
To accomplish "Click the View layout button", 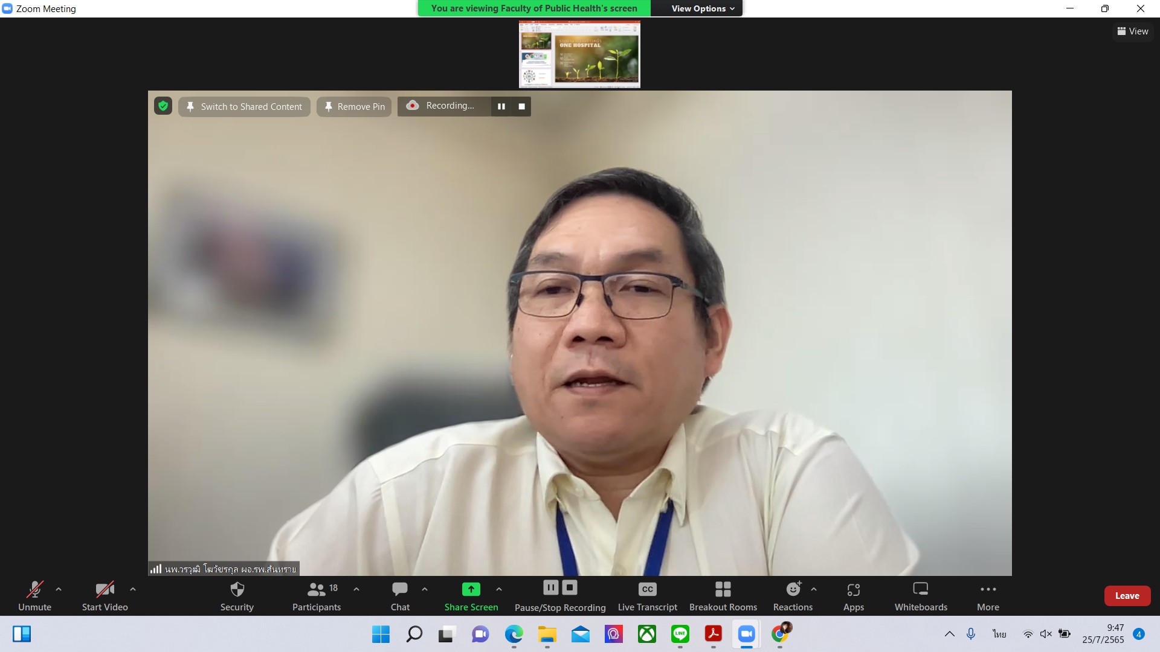I will pyautogui.click(x=1133, y=31).
